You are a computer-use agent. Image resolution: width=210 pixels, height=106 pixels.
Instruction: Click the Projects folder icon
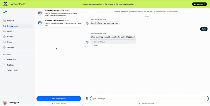[x=4, y=21]
